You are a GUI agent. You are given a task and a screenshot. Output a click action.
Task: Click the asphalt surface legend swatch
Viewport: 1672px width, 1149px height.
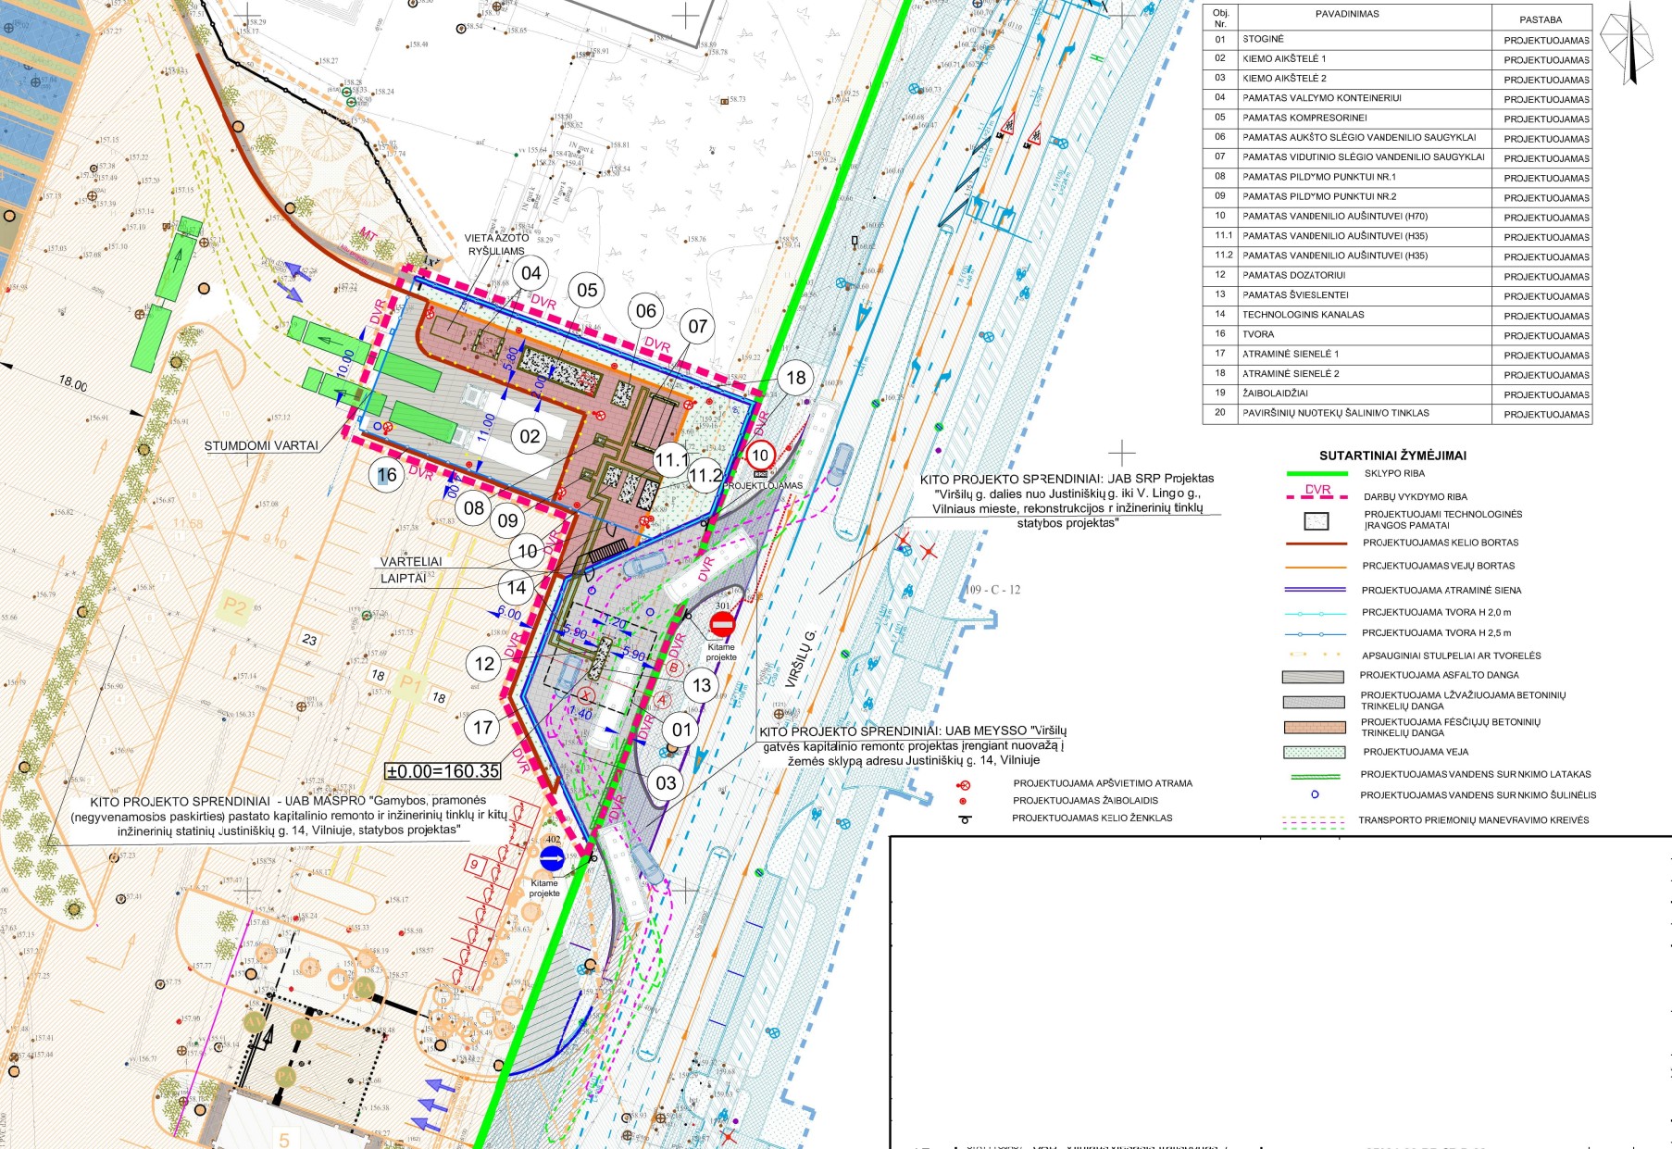(x=1313, y=677)
